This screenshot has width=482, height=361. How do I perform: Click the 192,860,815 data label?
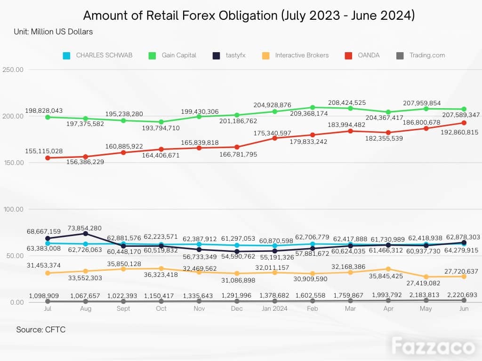(459, 132)
